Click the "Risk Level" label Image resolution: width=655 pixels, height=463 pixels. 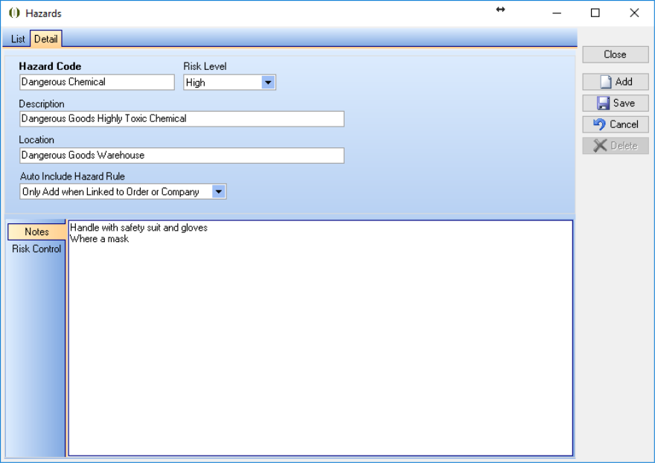pyautogui.click(x=205, y=66)
